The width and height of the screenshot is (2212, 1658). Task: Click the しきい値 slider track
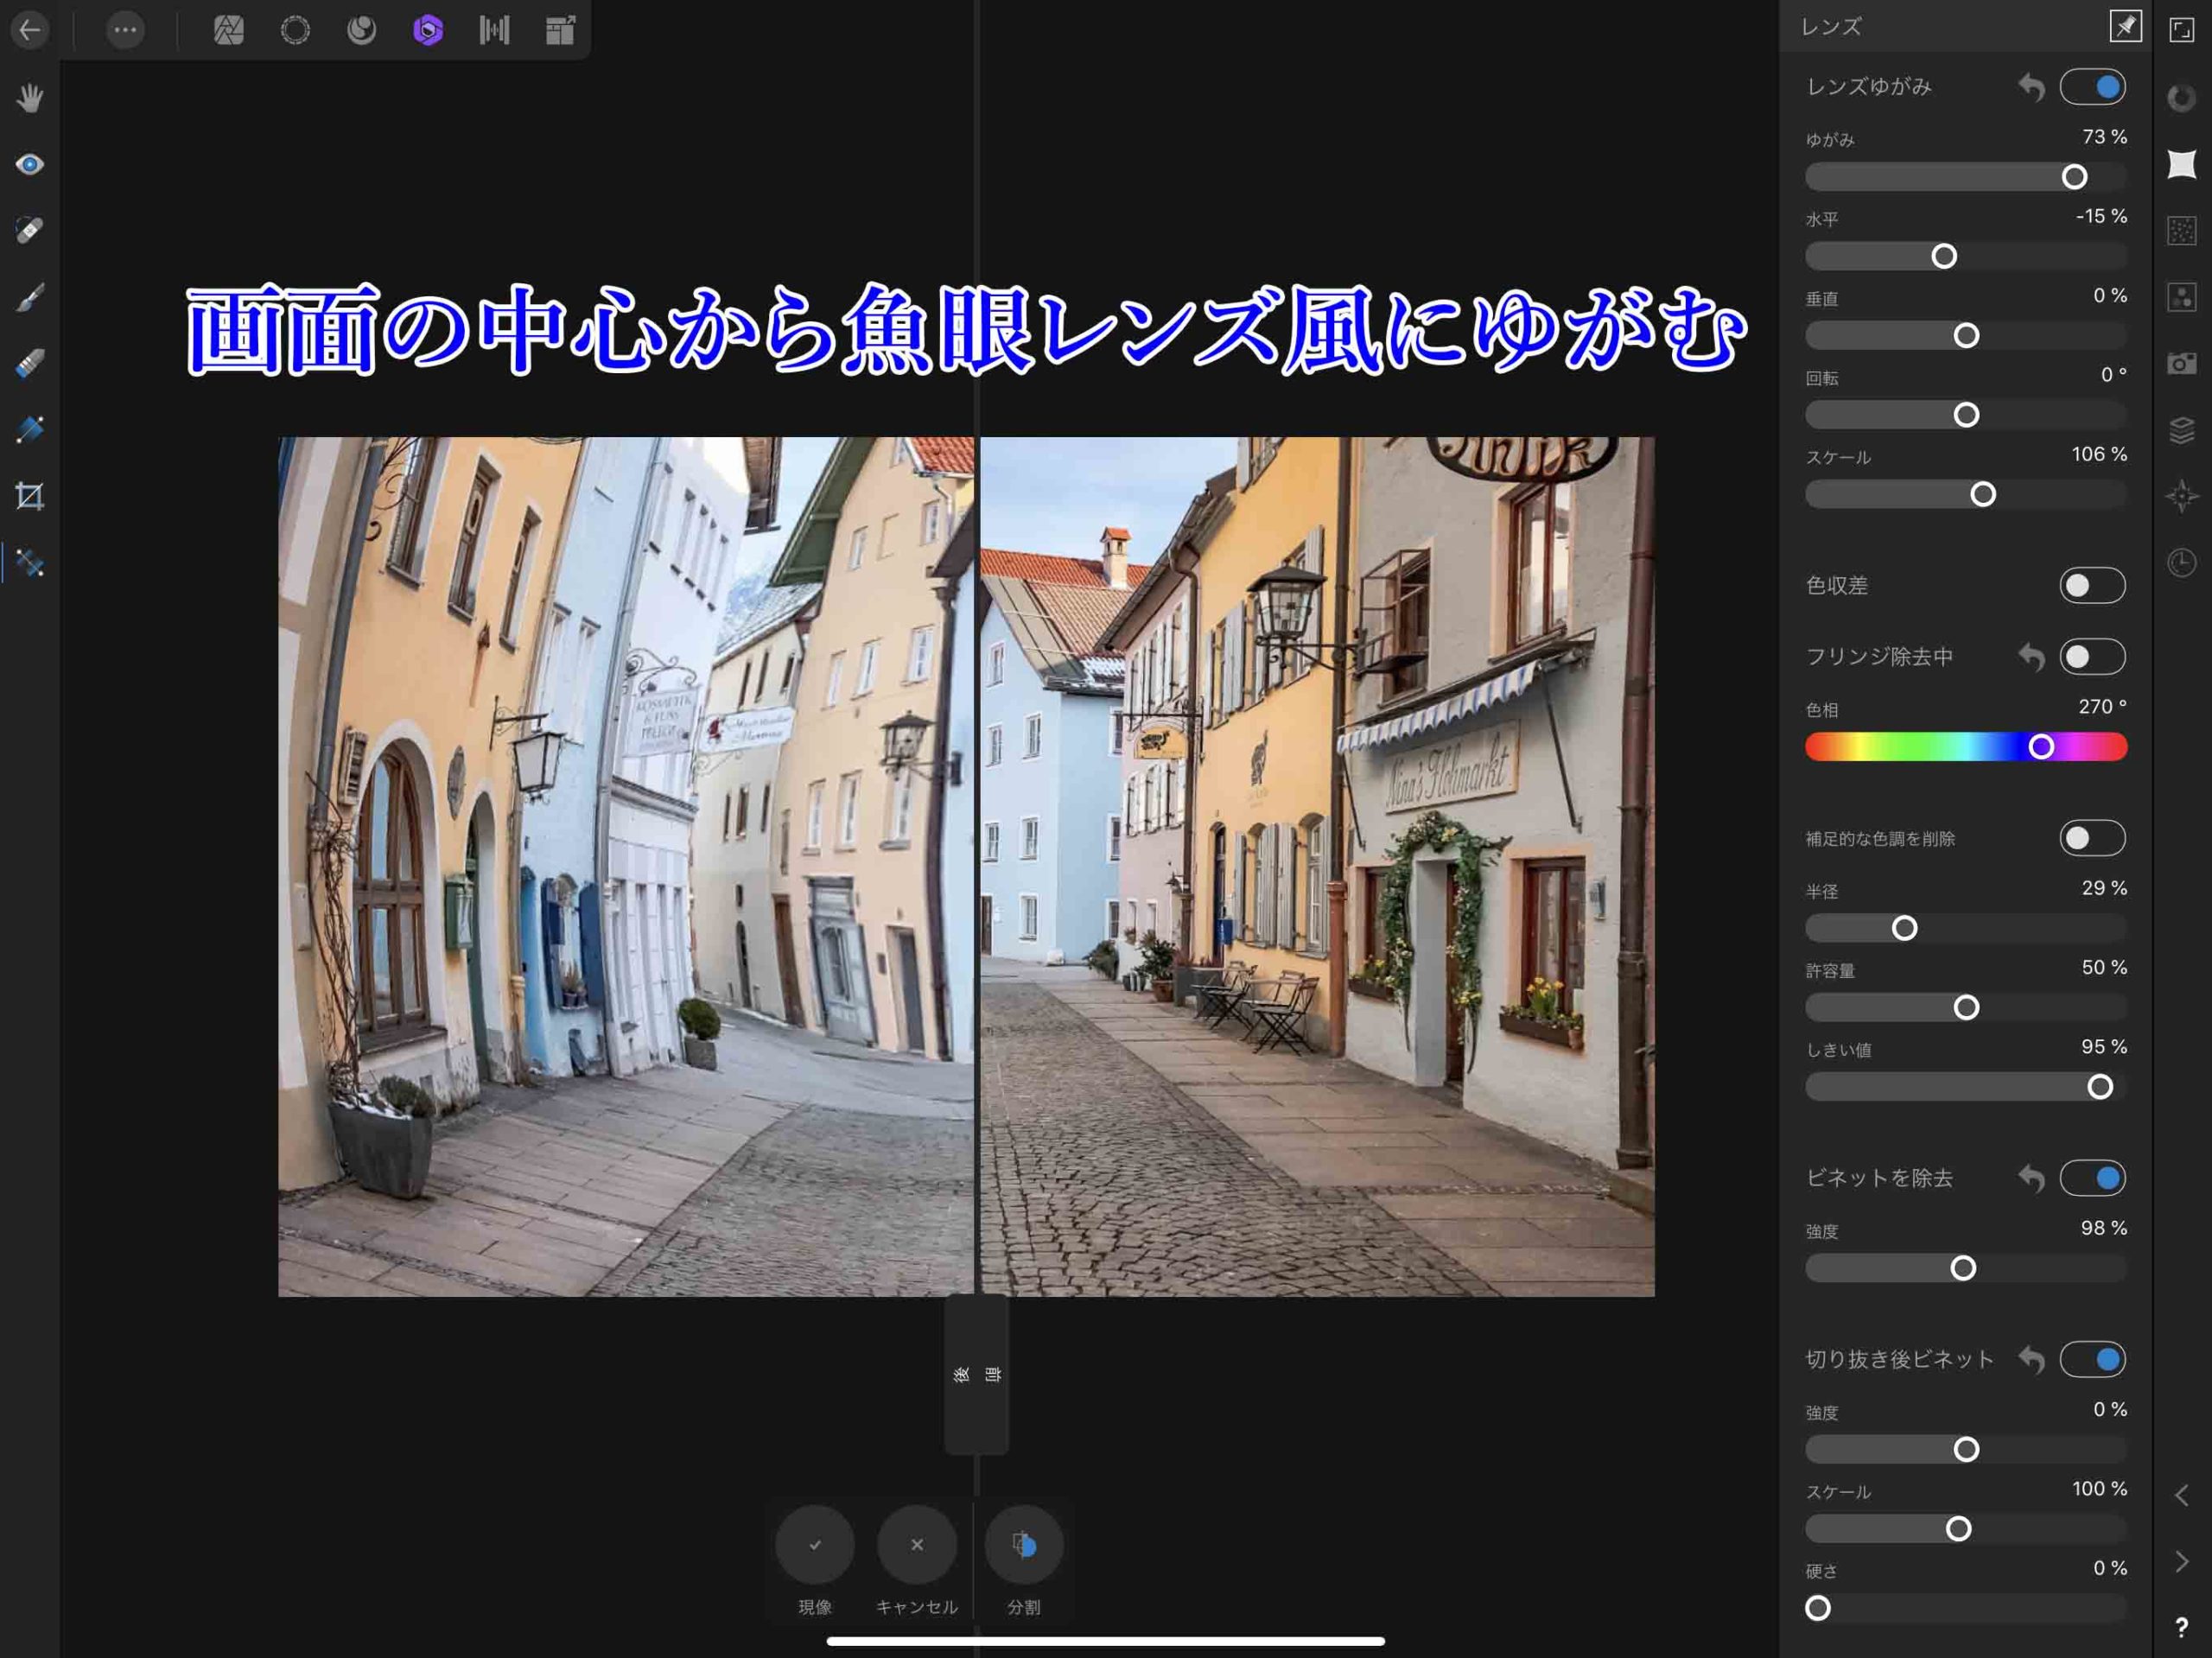(1966, 1086)
